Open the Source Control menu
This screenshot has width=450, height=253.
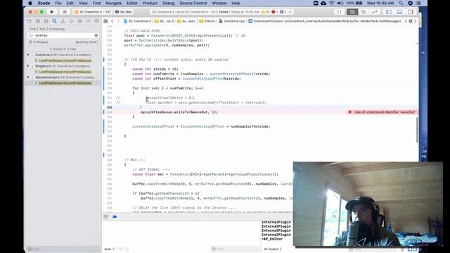[193, 3]
